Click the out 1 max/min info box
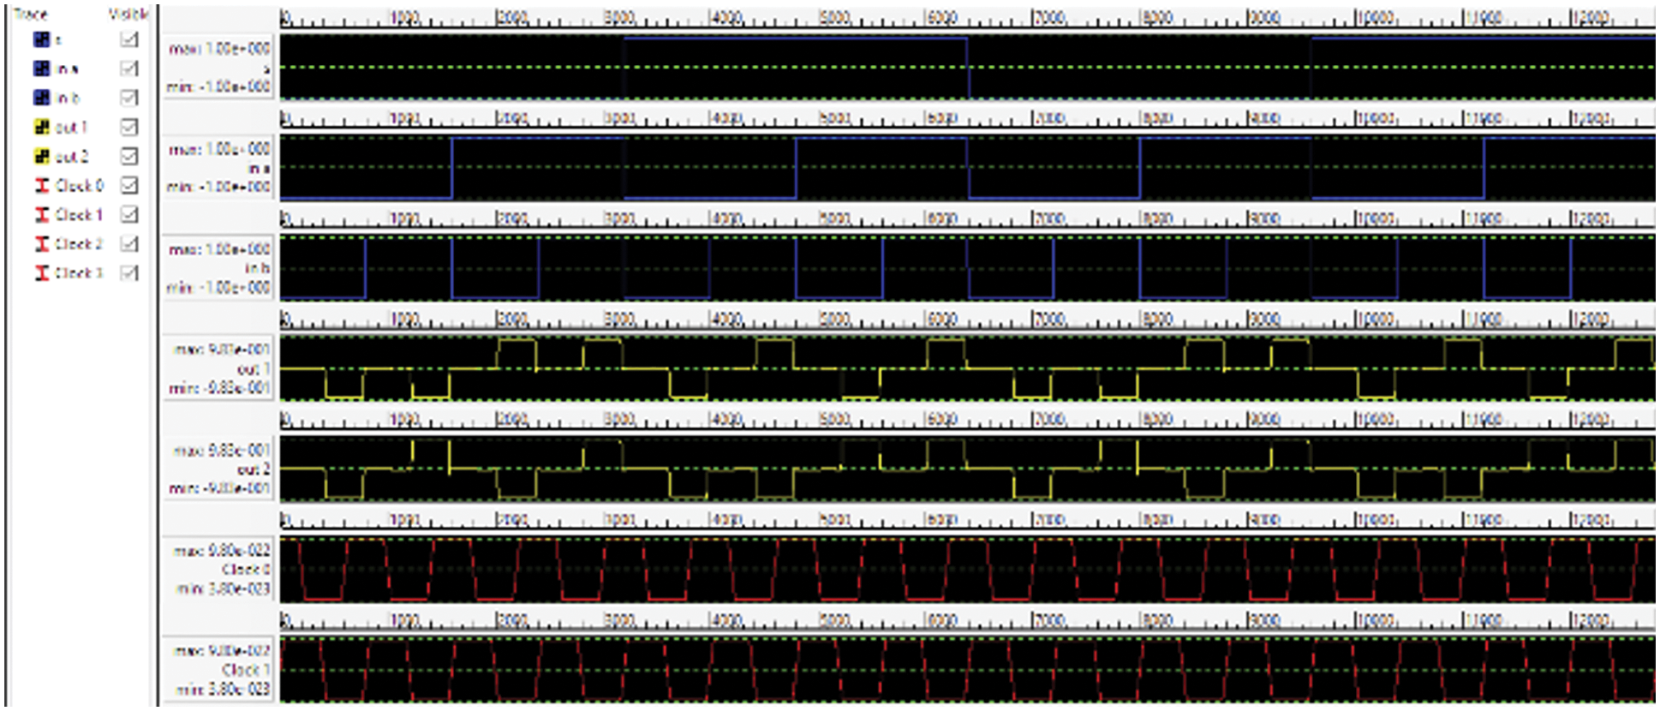 pyautogui.click(x=219, y=368)
